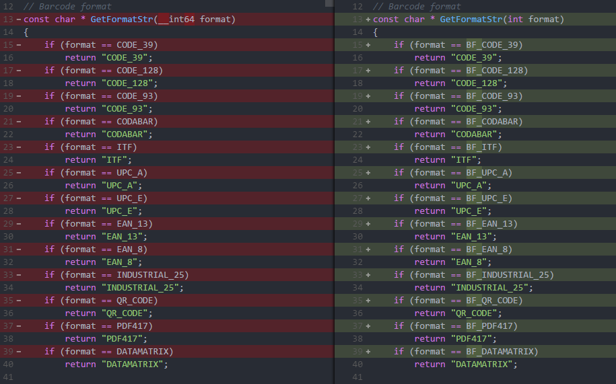Image resolution: width=616 pixels, height=384 pixels.
Task: Click string "ITF" in left pane line 24
Action: (x=114, y=159)
